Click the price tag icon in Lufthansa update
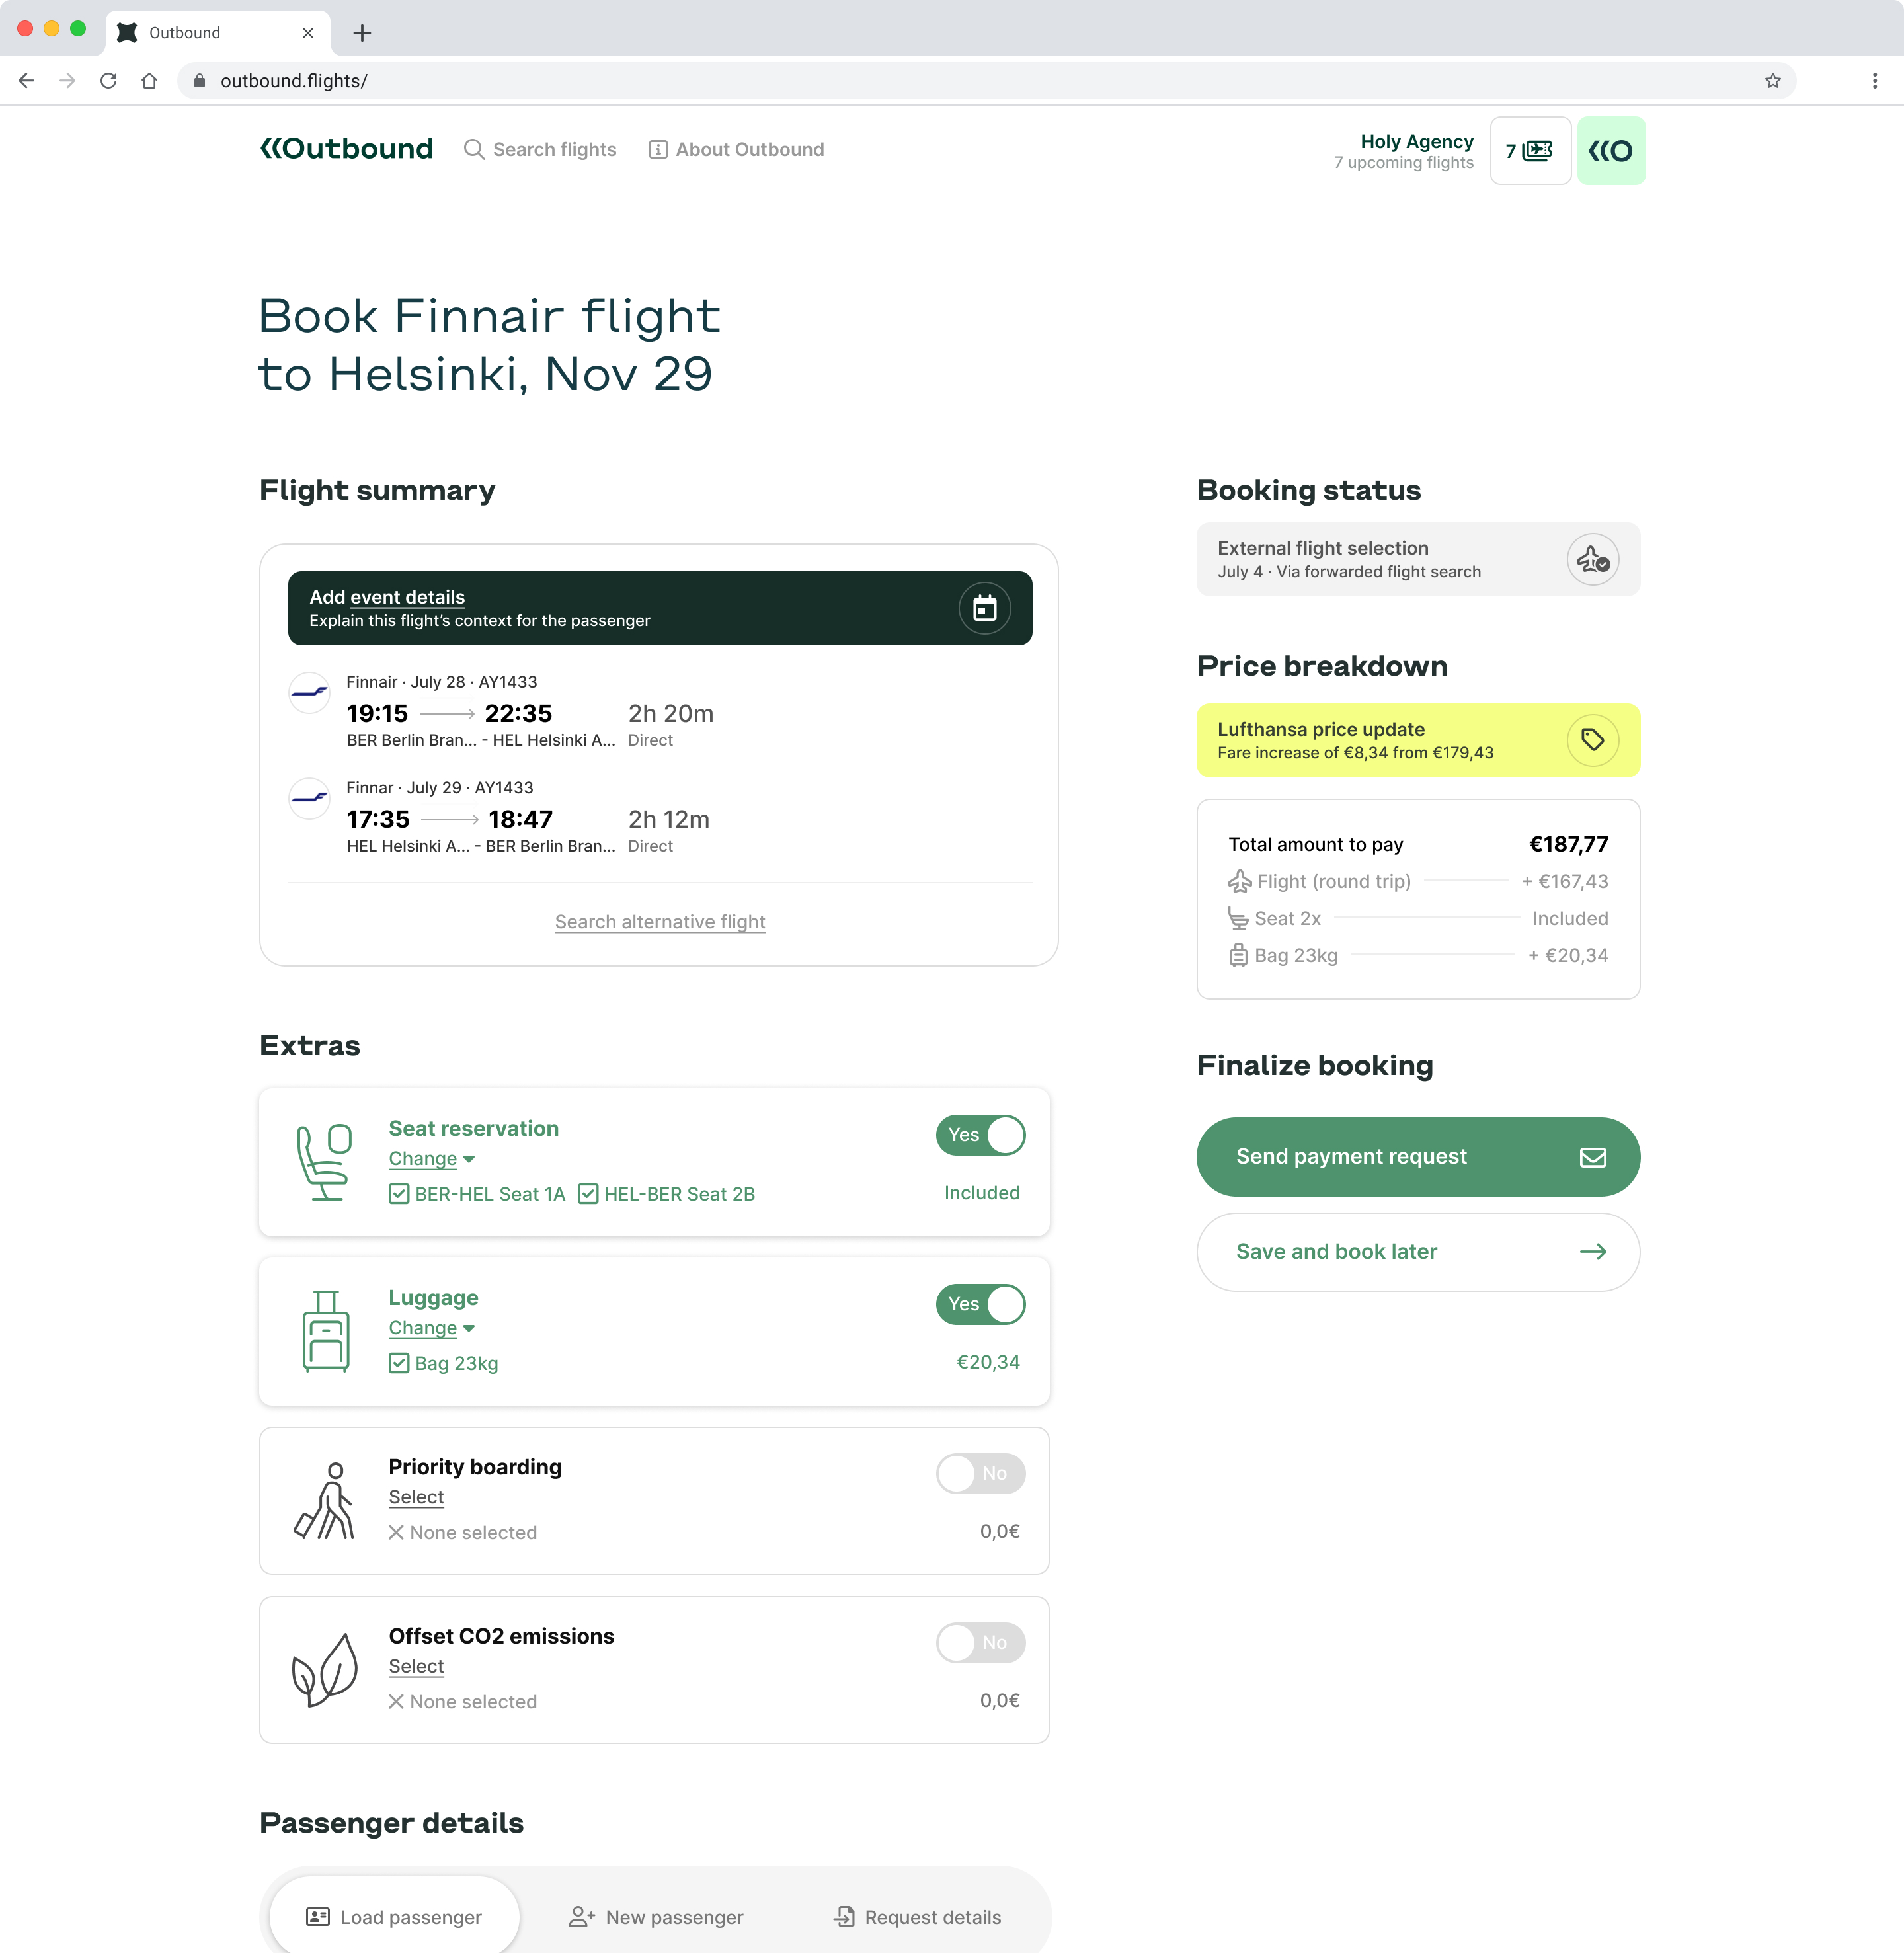The width and height of the screenshot is (1904, 1953). click(1592, 740)
